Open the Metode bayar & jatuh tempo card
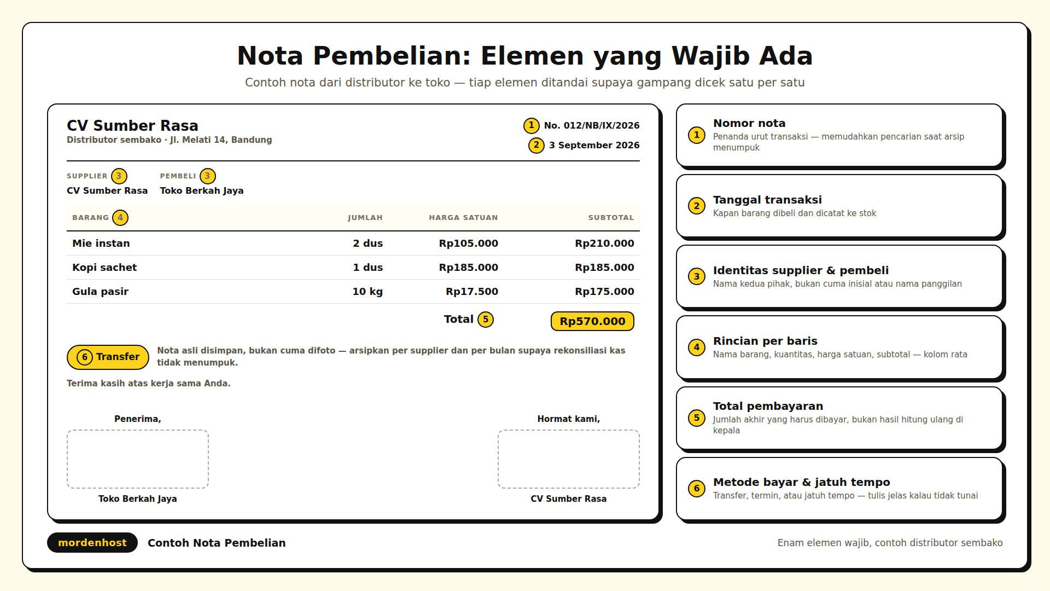The height and width of the screenshot is (591, 1050). (x=839, y=489)
